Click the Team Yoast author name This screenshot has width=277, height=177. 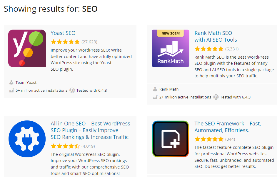click(x=26, y=83)
